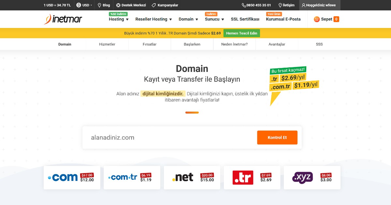The height and width of the screenshot is (205, 391).
Task: Click the .com.tr $1.19 card price
Action: (x=146, y=180)
